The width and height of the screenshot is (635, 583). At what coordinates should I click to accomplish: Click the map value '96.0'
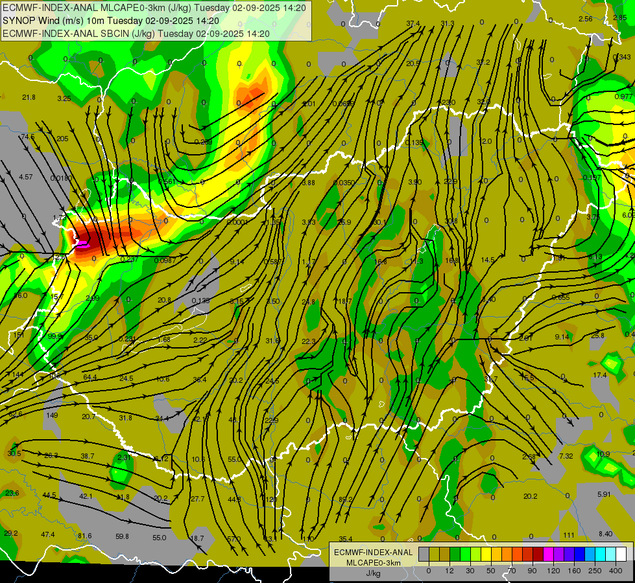click(21, 295)
